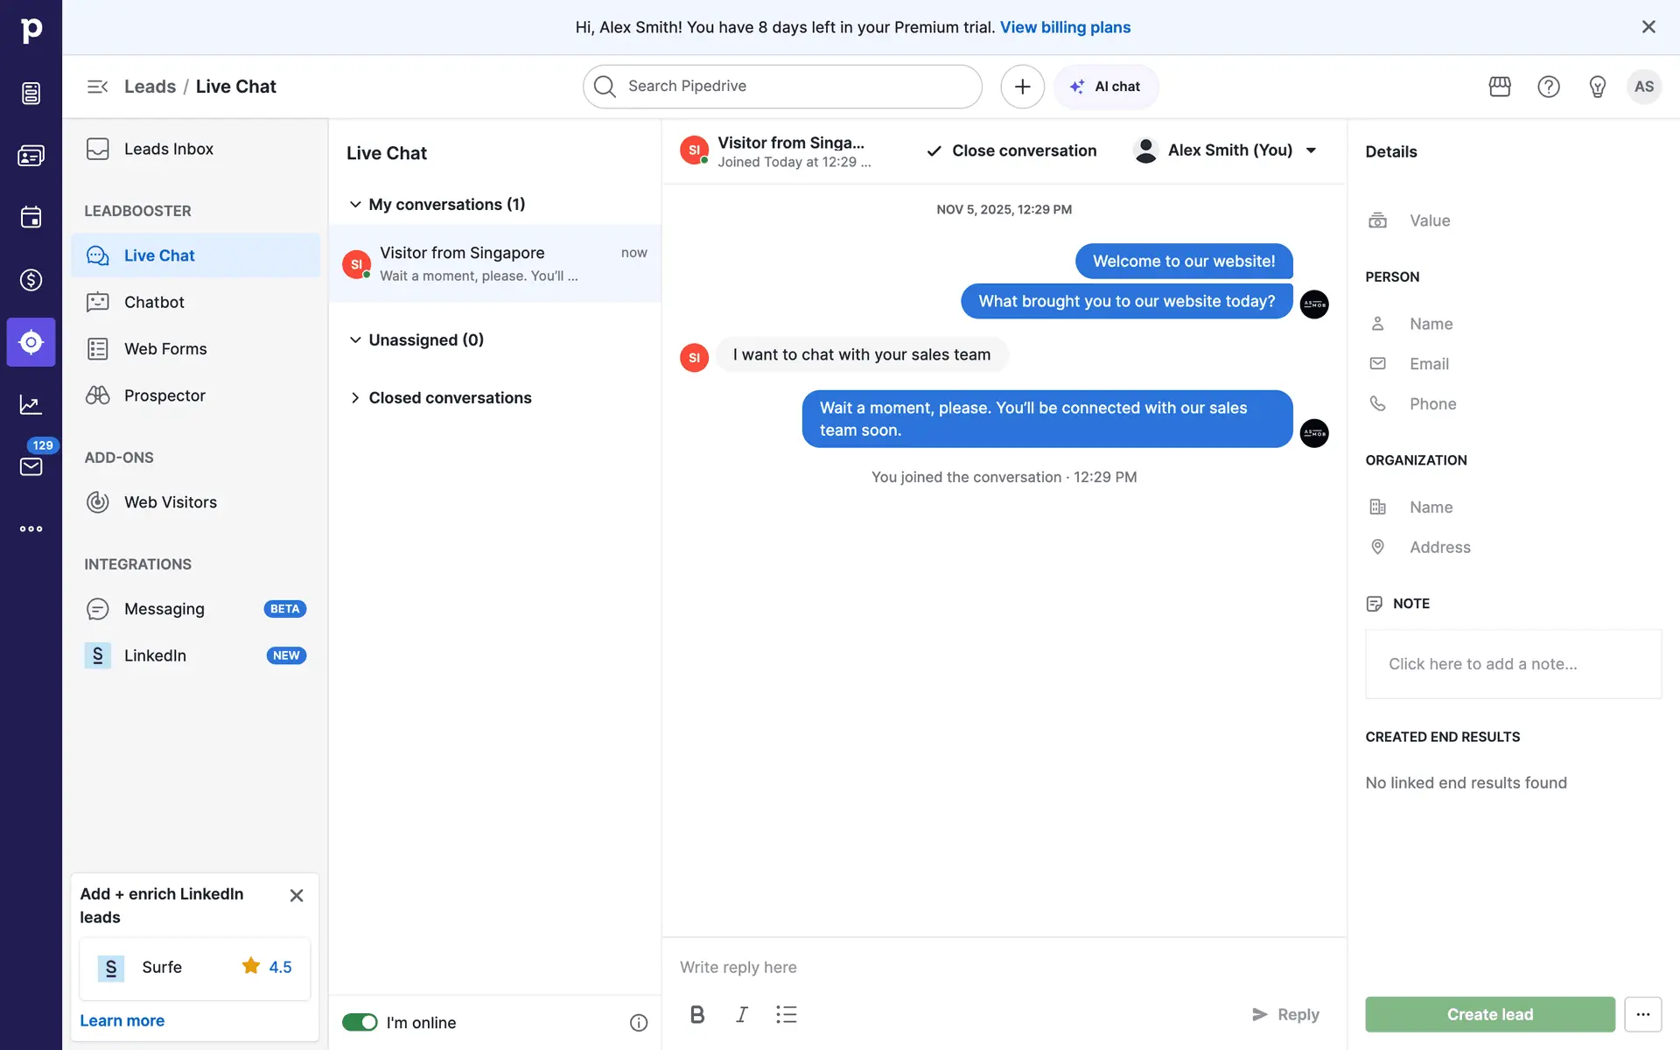The image size is (1680, 1050).
Task: Open Mail inbox icon with 129 badge
Action: coord(31,466)
